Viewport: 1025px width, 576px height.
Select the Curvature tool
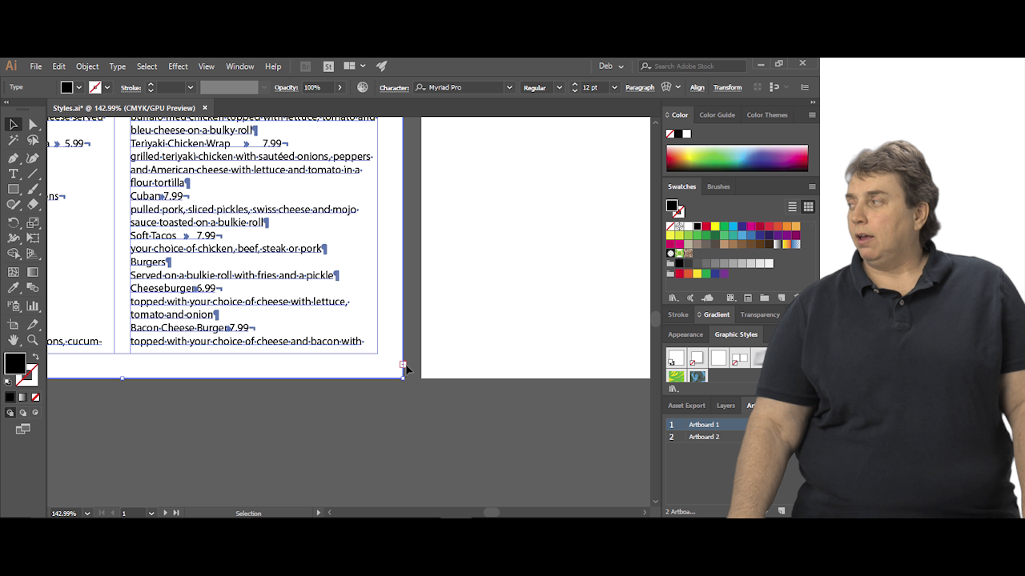pos(33,158)
